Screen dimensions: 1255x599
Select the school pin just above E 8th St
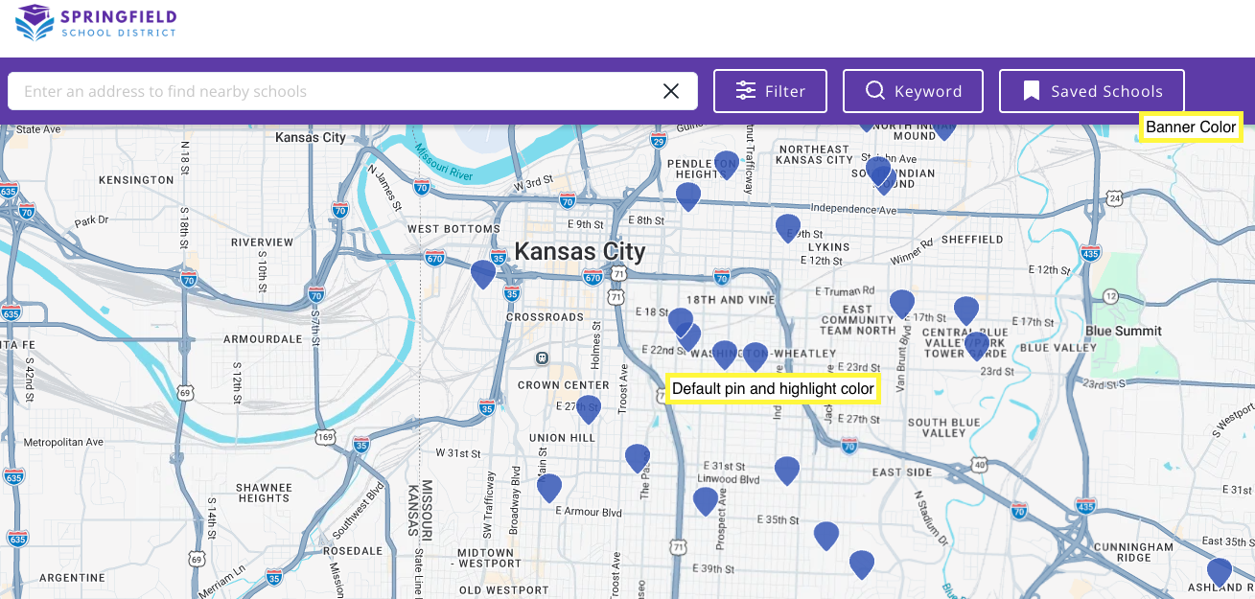(x=688, y=196)
